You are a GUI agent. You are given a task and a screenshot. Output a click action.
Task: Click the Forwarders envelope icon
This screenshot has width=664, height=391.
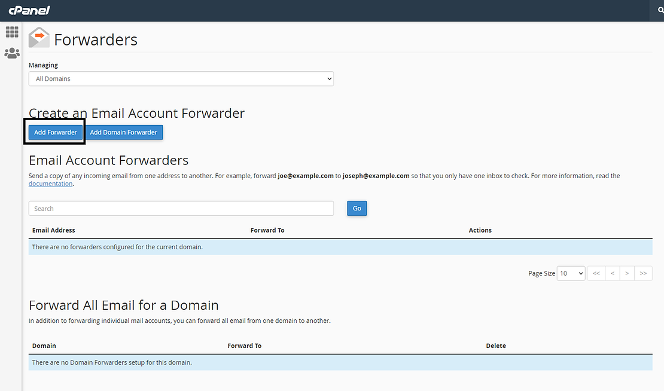pyautogui.click(x=39, y=38)
